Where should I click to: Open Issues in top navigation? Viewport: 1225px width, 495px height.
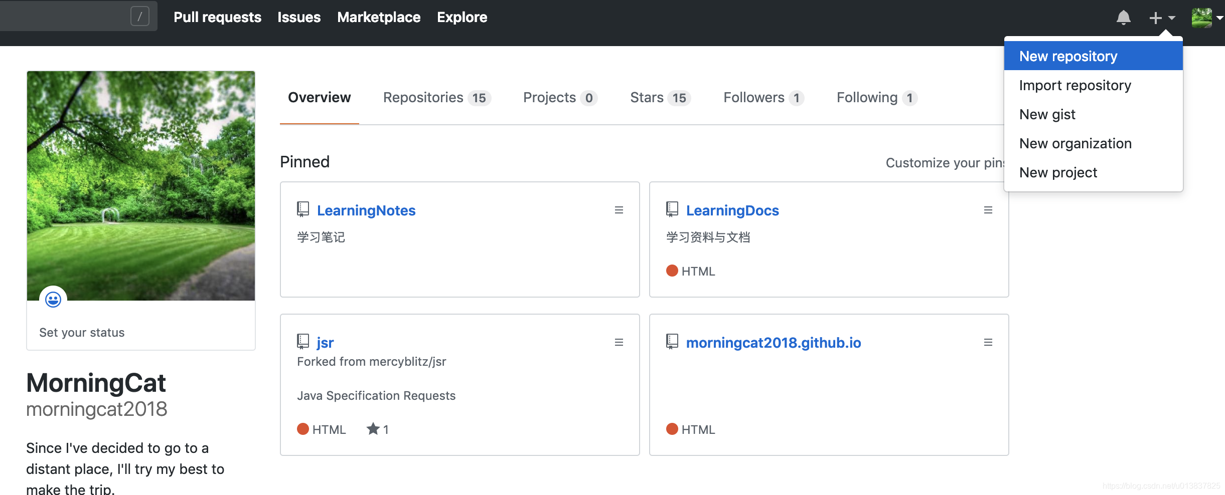[299, 18]
